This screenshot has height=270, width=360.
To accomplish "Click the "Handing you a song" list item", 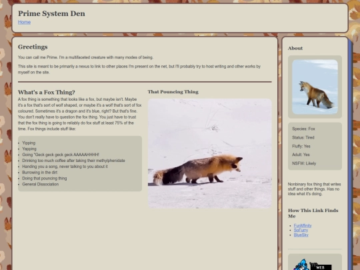I will pyautogui.click(x=65, y=167).
